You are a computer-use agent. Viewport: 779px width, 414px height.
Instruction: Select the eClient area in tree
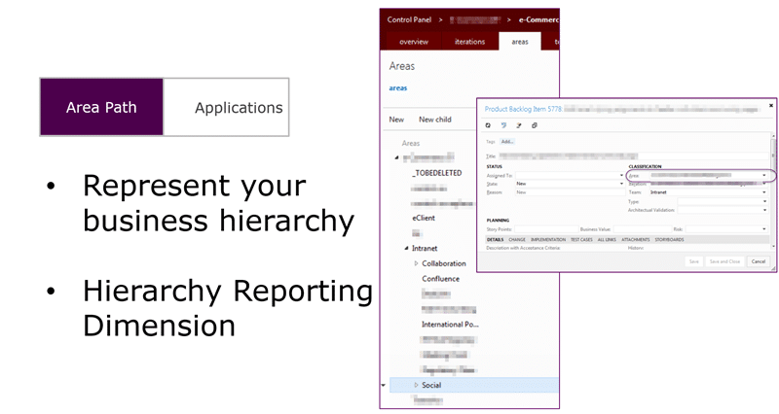point(424,218)
